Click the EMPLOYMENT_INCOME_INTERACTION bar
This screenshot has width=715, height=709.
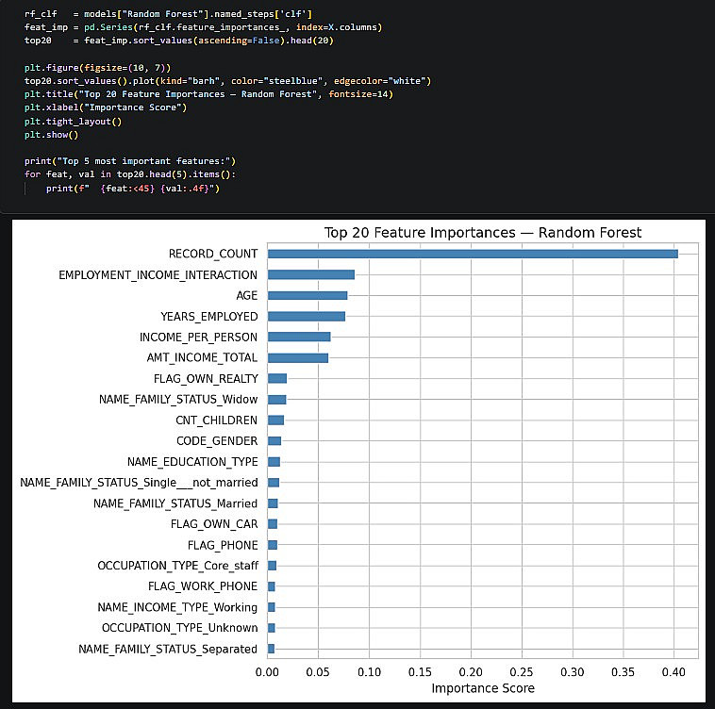click(x=310, y=274)
